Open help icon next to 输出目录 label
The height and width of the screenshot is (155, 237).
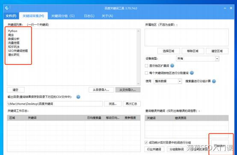[x=78, y=97]
